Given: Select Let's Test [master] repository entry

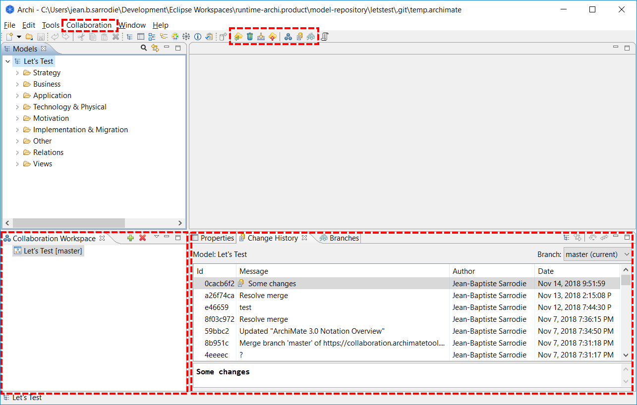Looking at the screenshot, I should 53,251.
